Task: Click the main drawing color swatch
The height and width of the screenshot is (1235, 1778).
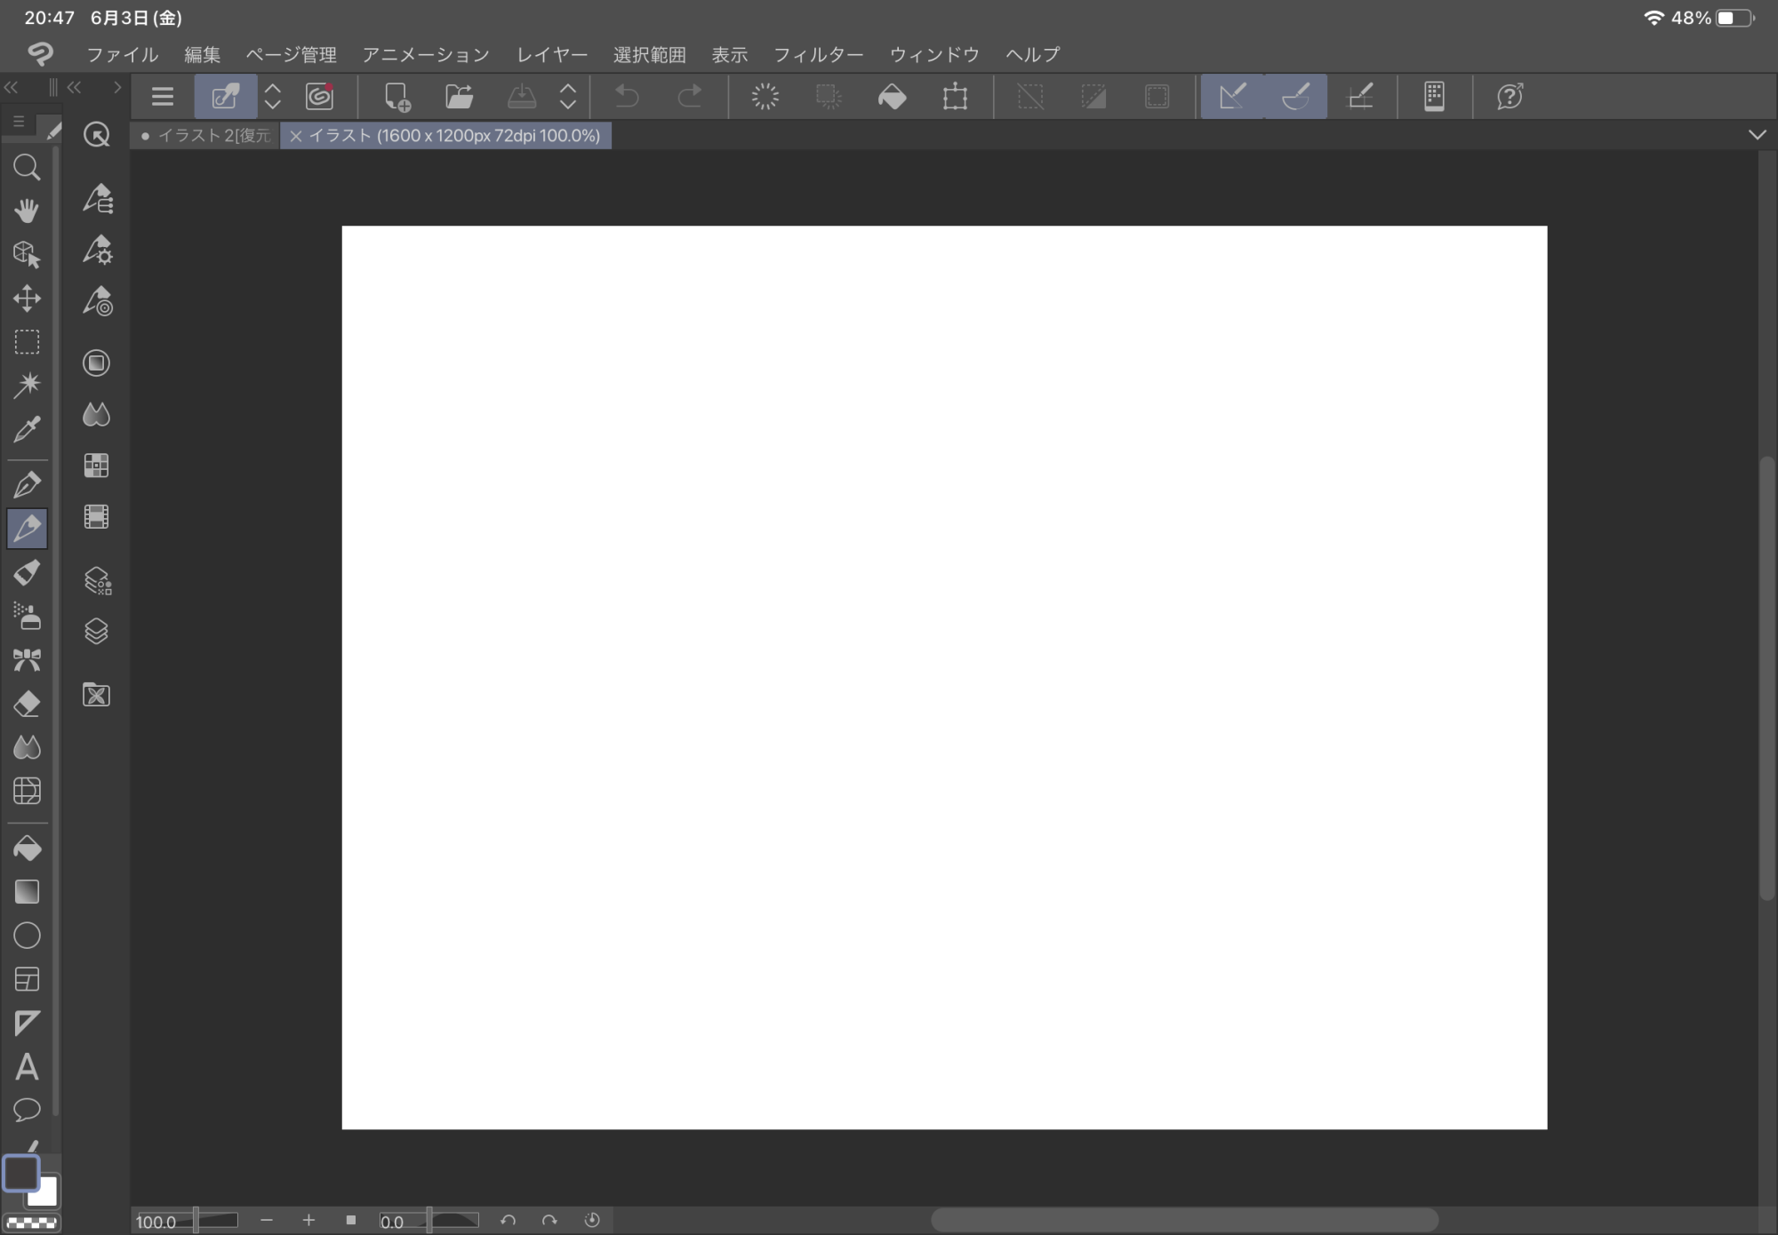Action: pyautogui.click(x=21, y=1173)
